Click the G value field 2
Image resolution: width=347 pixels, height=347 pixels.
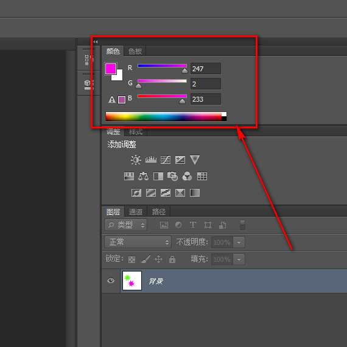(206, 84)
